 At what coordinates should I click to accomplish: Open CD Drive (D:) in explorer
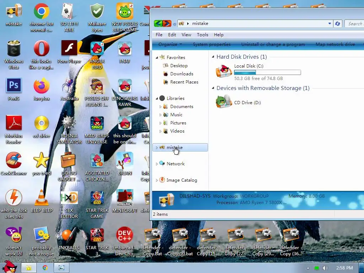[x=239, y=102]
